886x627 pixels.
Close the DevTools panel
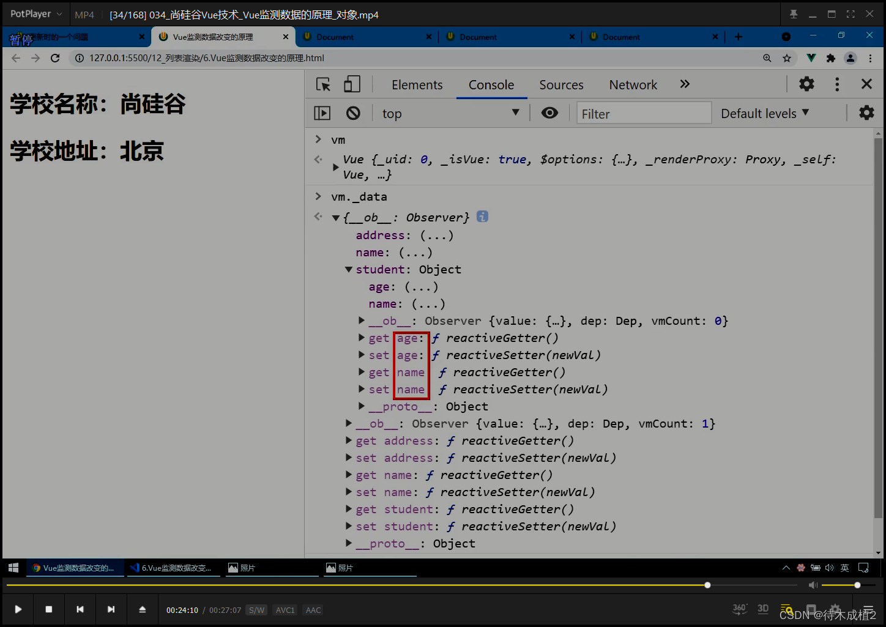coord(866,84)
